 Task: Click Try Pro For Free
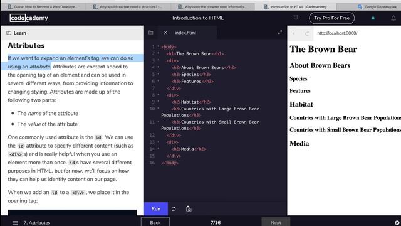tap(331, 18)
